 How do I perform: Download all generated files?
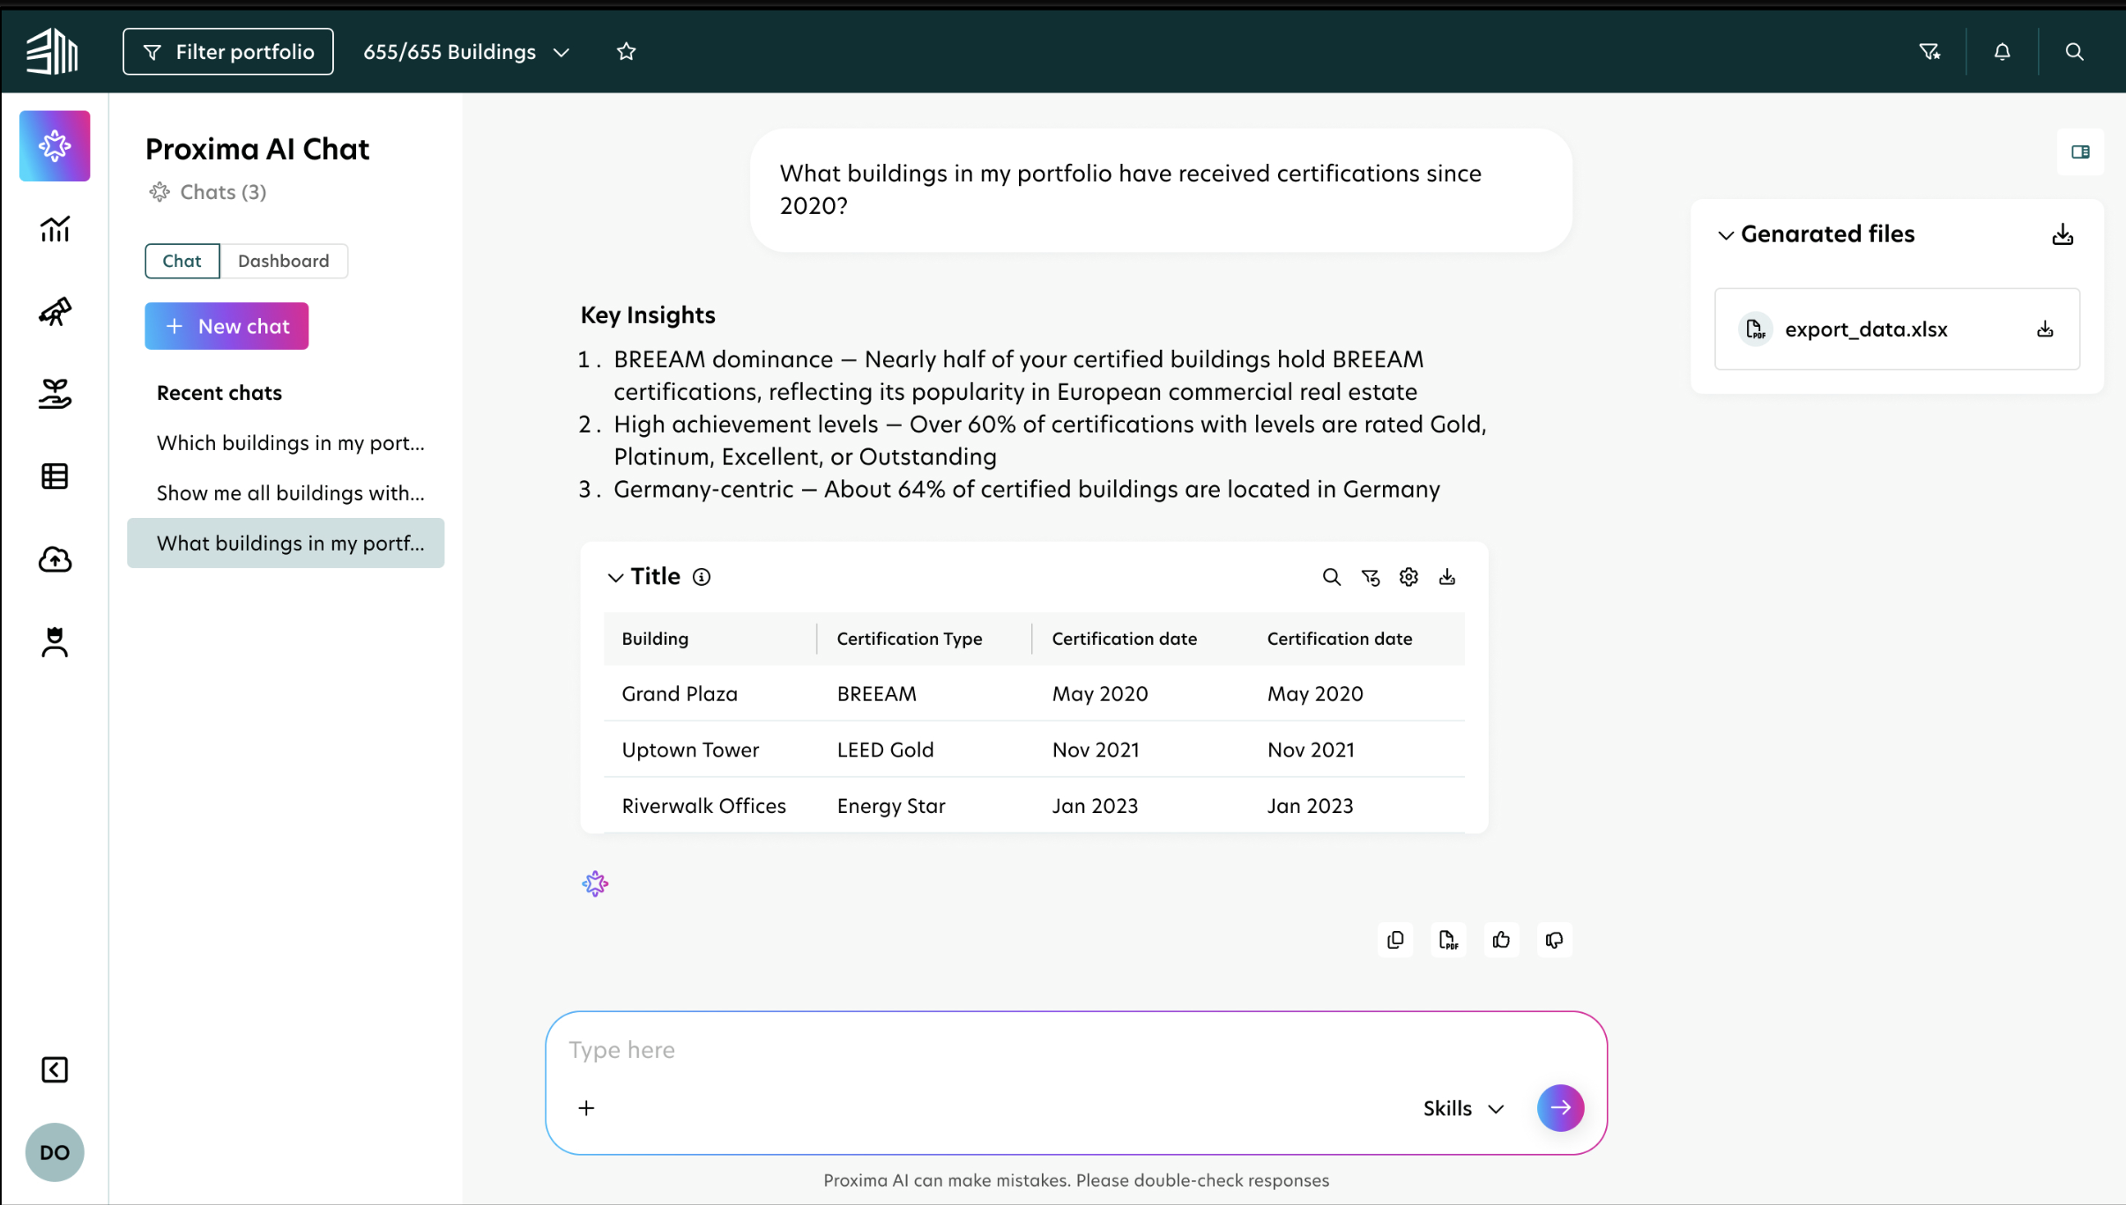point(2063,234)
